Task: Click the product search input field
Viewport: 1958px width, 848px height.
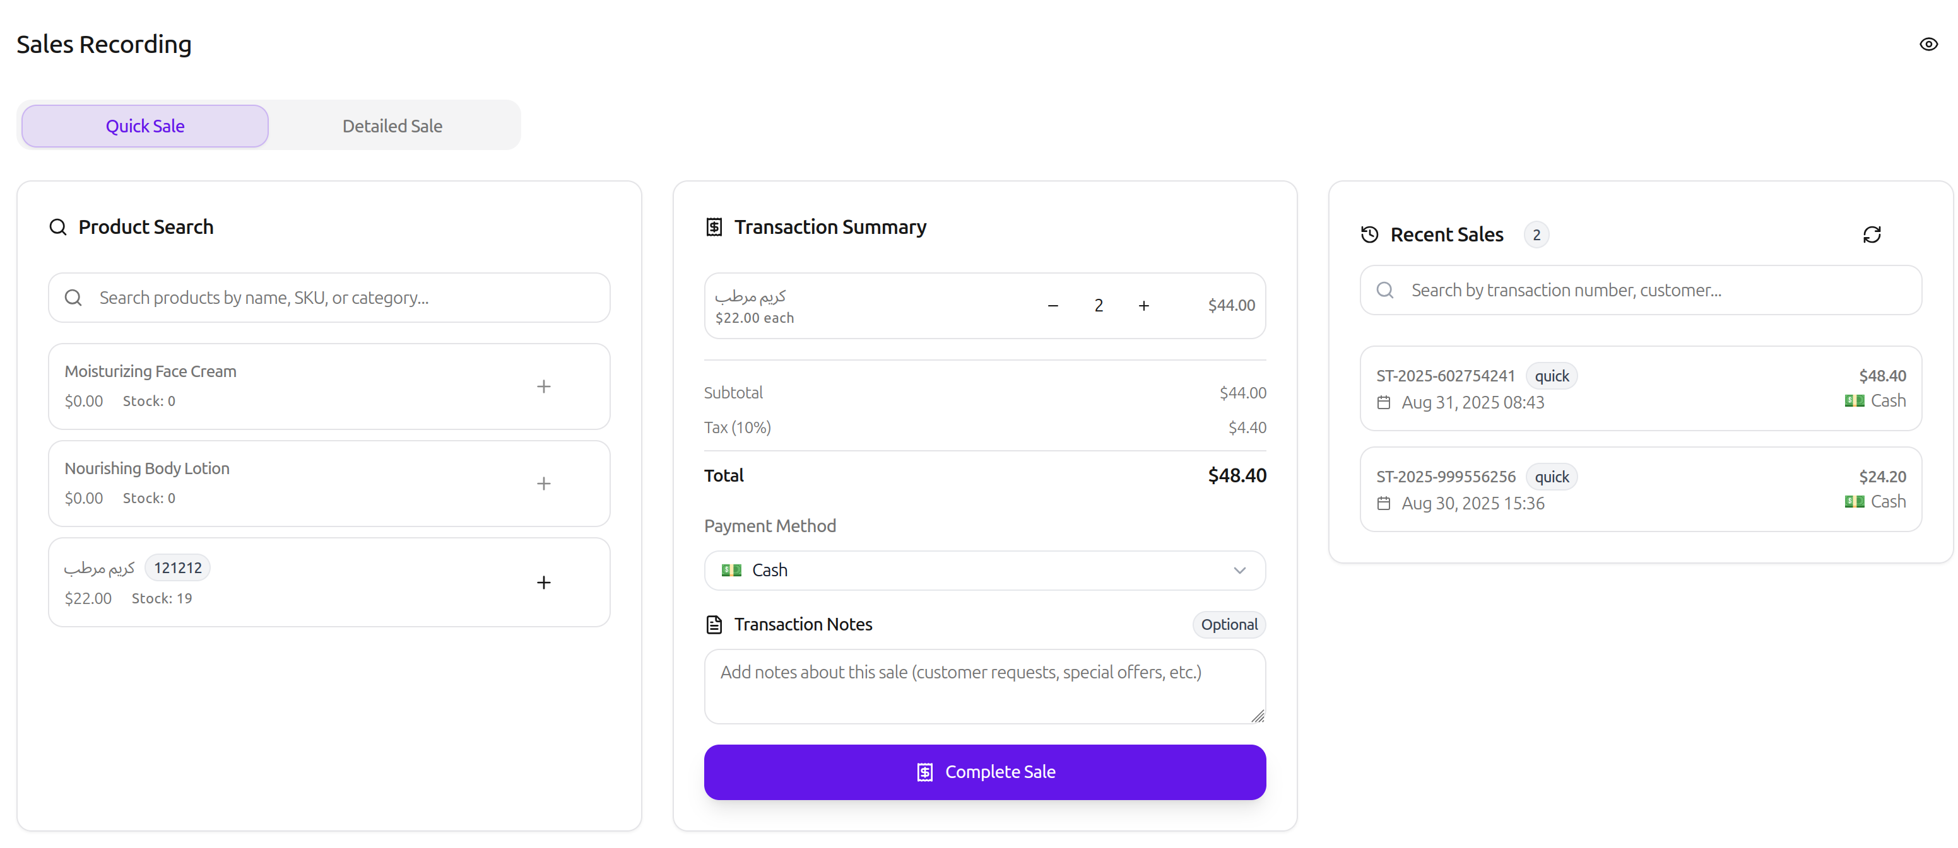Action: click(342, 298)
